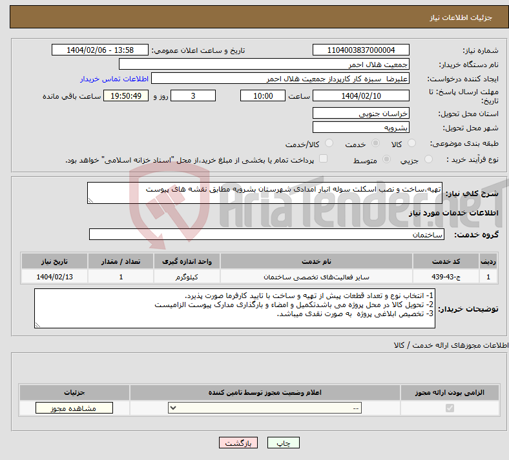Click the اطلاعات خدمات مورد نیاز heading
Image resolution: width=509 pixels, height=460 pixels.
click(453, 213)
